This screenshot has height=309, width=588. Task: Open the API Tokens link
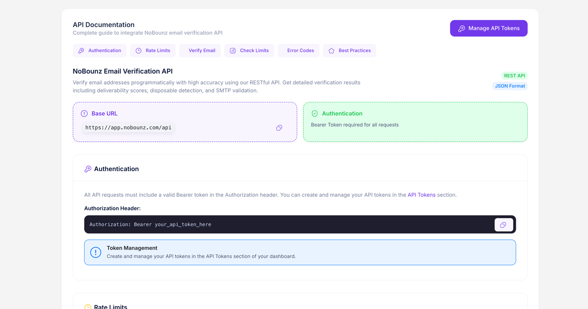422,194
